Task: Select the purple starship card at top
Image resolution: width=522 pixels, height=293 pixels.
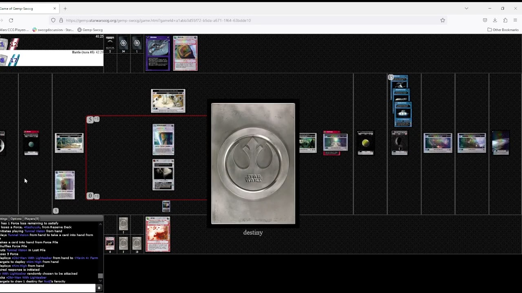Action: point(158,53)
